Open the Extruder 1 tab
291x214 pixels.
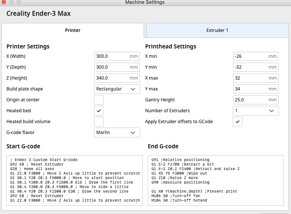pos(217,30)
